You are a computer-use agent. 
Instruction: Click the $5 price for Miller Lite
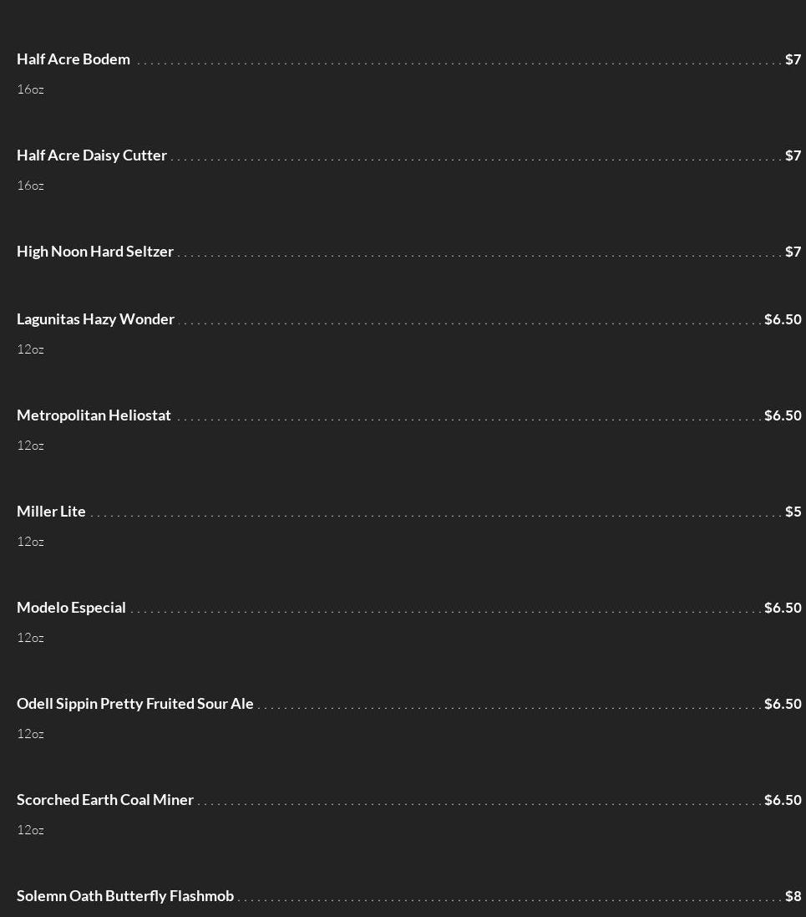793,512
